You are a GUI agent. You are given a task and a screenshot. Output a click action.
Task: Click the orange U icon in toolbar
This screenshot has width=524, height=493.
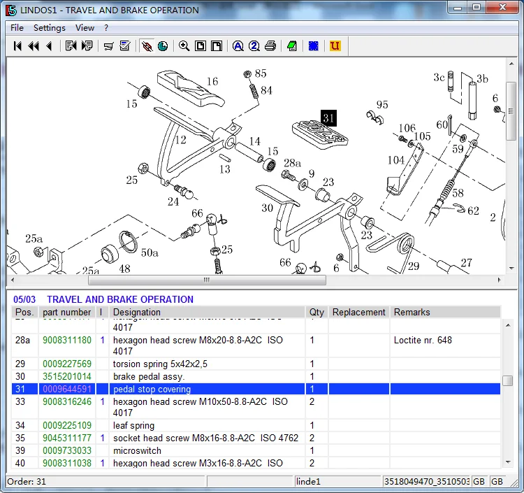click(335, 46)
